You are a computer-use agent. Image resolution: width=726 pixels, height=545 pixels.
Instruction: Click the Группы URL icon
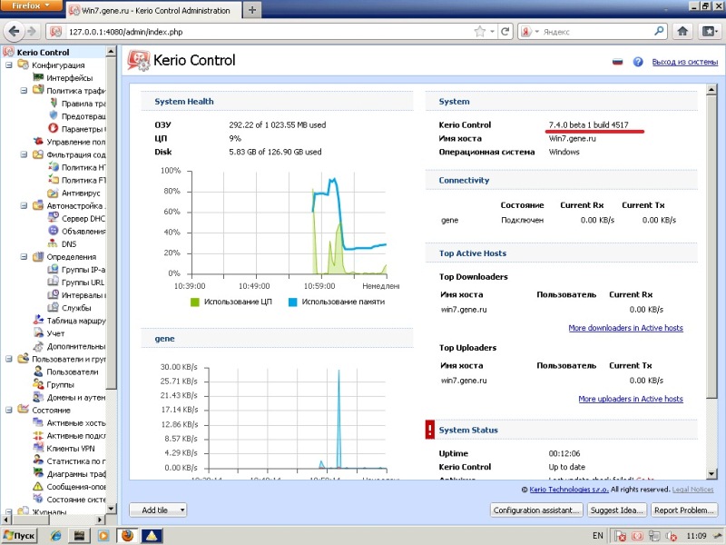[x=54, y=282]
